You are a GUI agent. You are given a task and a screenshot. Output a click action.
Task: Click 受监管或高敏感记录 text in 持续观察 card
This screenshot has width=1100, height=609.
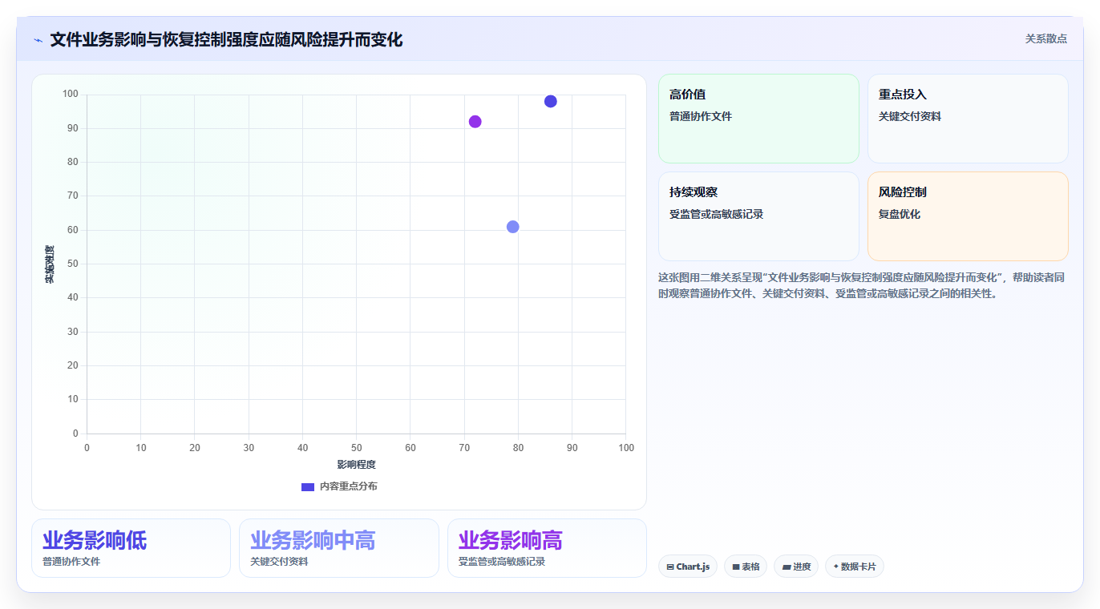716,214
